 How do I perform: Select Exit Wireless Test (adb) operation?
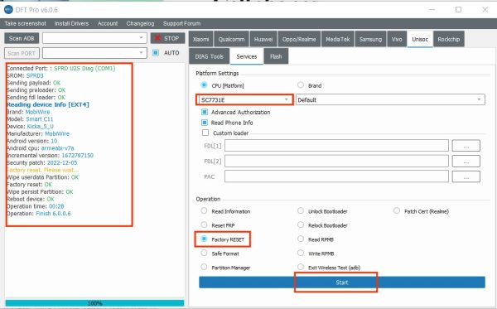(301, 267)
